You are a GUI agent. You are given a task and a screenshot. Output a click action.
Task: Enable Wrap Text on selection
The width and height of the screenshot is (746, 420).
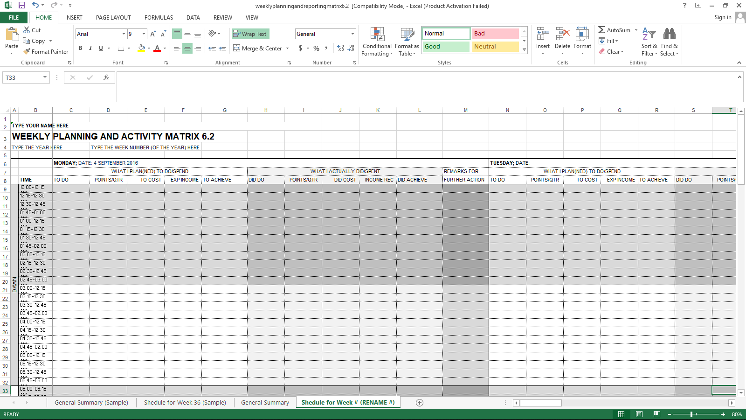[x=250, y=34]
